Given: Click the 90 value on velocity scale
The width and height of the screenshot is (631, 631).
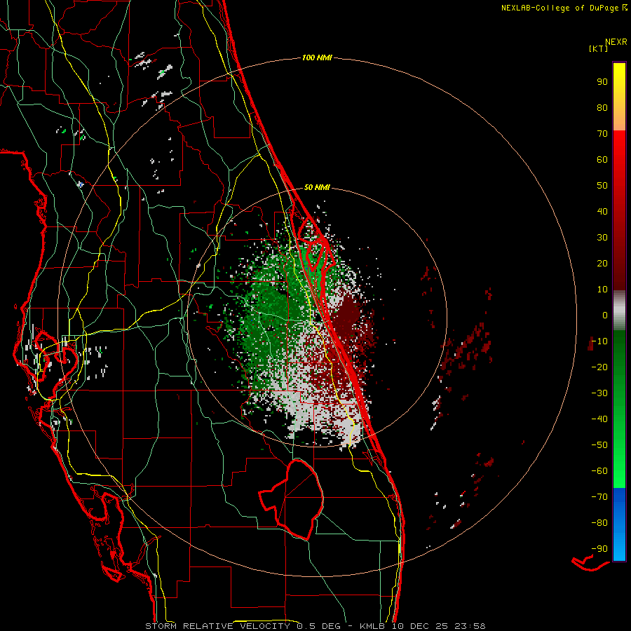Looking at the screenshot, I should click(x=602, y=82).
